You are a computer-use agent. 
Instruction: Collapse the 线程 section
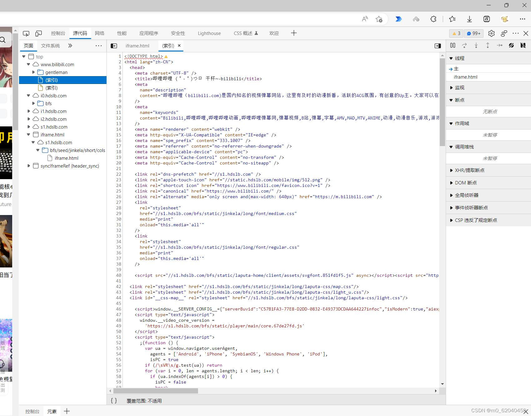pyautogui.click(x=489, y=58)
